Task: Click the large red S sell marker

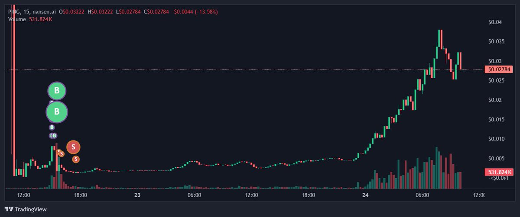Action: click(73, 147)
